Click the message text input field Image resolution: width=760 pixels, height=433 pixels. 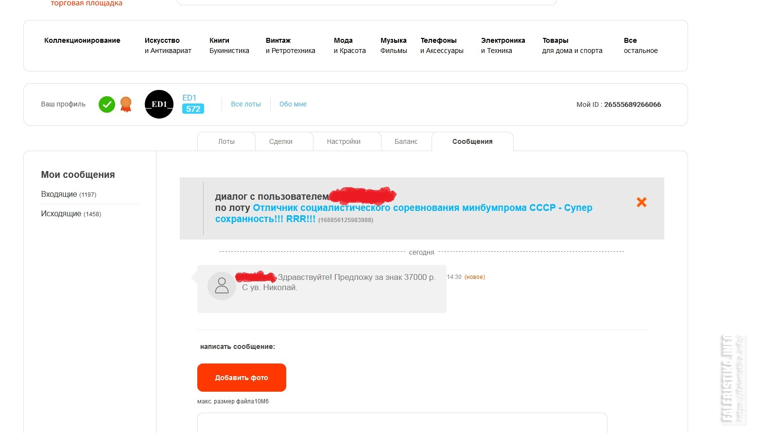point(402,423)
